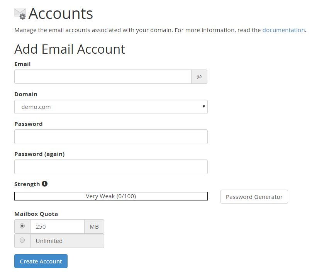This screenshot has width=329, height=275.
Task: Click the Password Generator button
Action: click(x=254, y=197)
